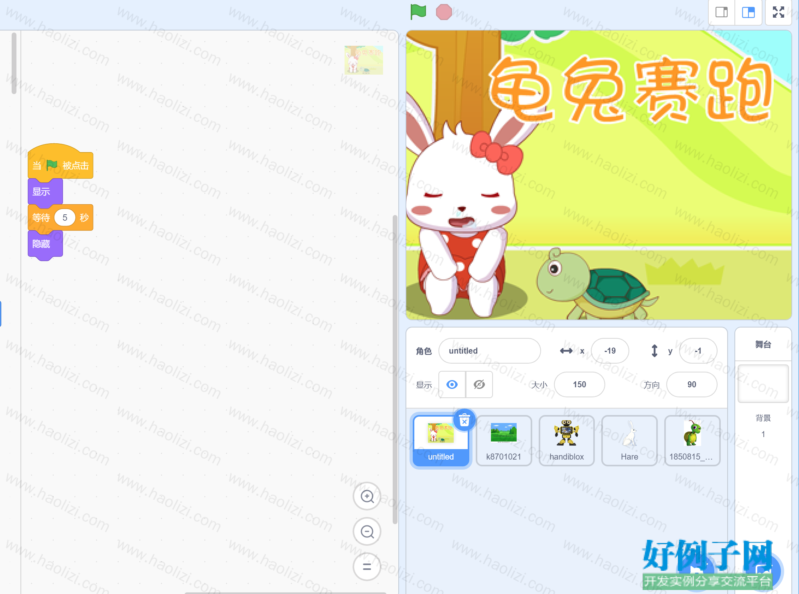The height and width of the screenshot is (594, 799).
Task: Edit the sprite name field
Action: click(489, 351)
